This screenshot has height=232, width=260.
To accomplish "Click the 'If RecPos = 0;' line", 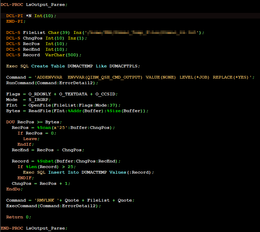I will (37, 133).
